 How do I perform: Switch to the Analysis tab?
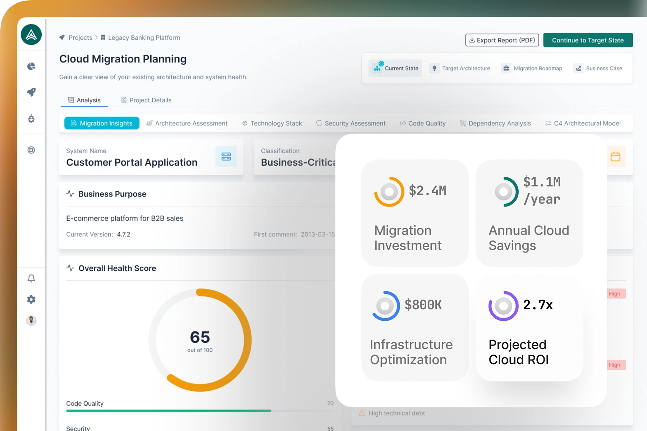tap(84, 100)
